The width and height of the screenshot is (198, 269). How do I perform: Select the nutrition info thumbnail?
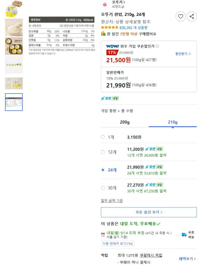click(14, 102)
